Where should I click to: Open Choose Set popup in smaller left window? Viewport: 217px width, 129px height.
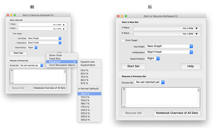[32, 65]
